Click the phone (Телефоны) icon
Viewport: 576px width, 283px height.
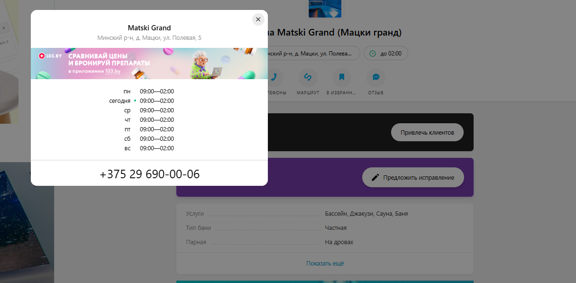tap(274, 77)
